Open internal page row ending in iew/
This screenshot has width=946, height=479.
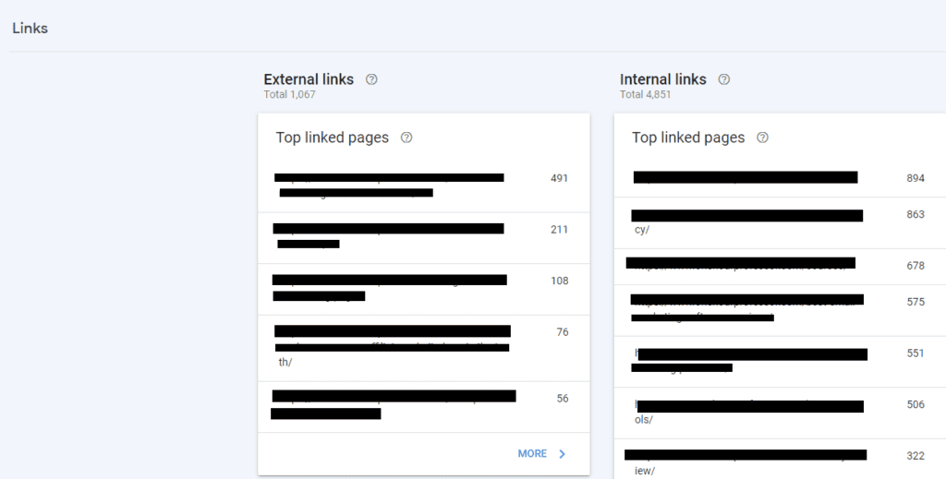point(780,459)
